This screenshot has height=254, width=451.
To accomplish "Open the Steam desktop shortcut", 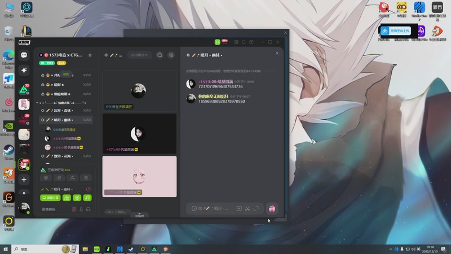I will point(8,152).
